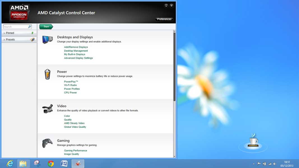Viewport: 299px width, 168px height.
Task: Click the Power section heading
Action: 62,72
